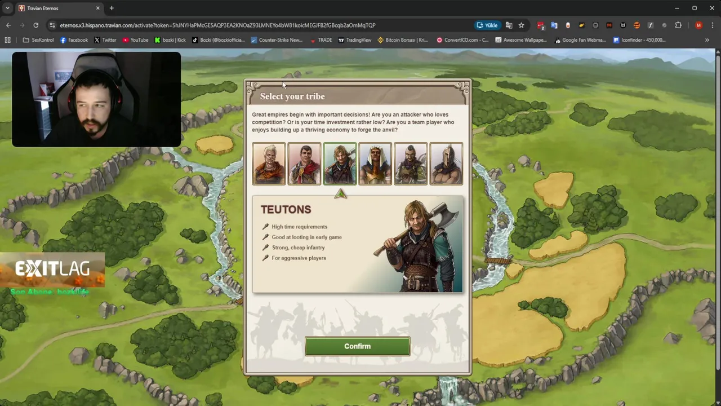Open the Bitcoin Borsası bookmark

403,40
